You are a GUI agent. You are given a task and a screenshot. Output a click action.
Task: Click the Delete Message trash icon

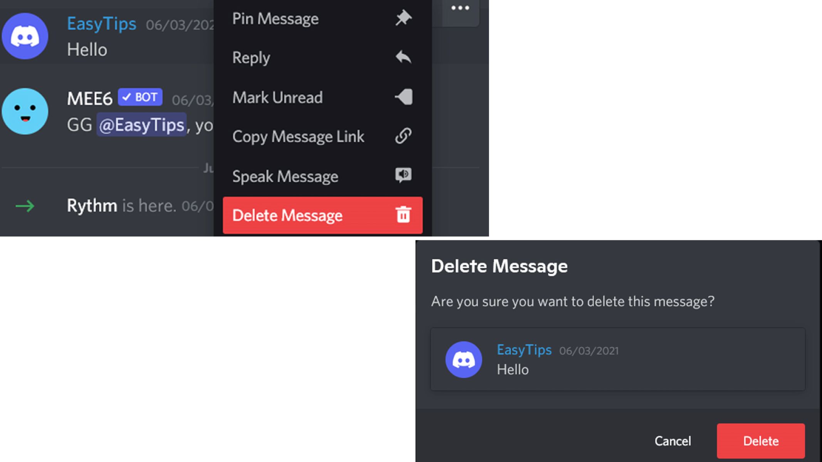(403, 216)
